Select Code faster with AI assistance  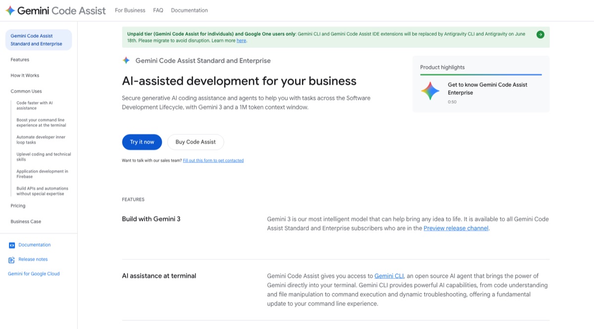pyautogui.click(x=35, y=105)
